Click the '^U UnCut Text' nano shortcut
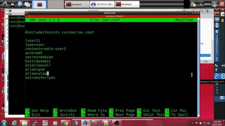 (151, 115)
